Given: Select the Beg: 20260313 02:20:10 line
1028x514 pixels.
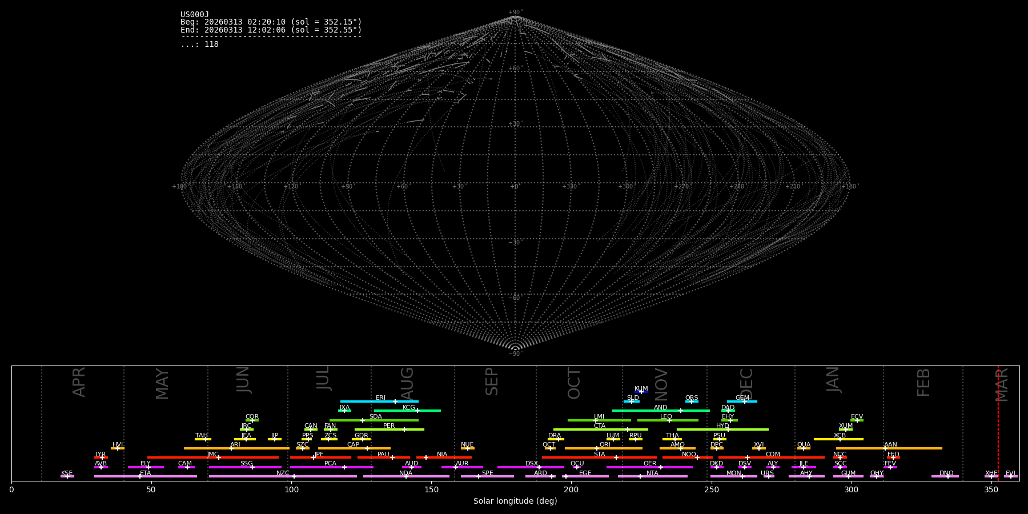Looking at the screenshot, I should click(x=271, y=22).
